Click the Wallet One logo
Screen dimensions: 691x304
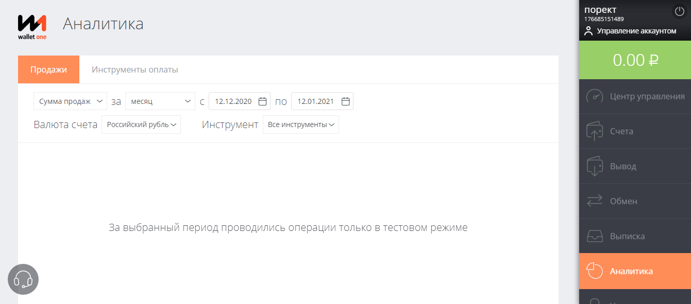tap(32, 27)
